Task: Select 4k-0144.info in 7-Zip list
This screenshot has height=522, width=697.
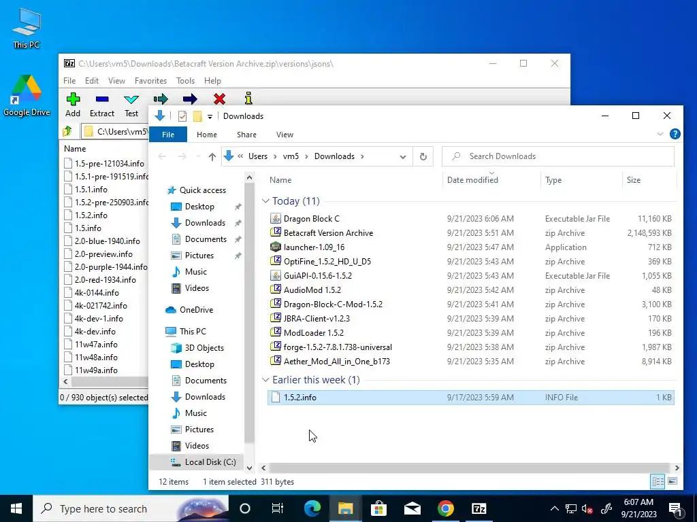Action: 97,292
